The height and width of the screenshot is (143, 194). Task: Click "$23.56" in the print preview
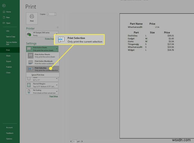pos(171,47)
